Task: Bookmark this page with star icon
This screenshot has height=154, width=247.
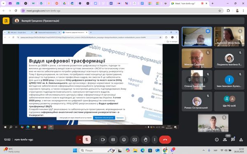Action: coord(219,11)
